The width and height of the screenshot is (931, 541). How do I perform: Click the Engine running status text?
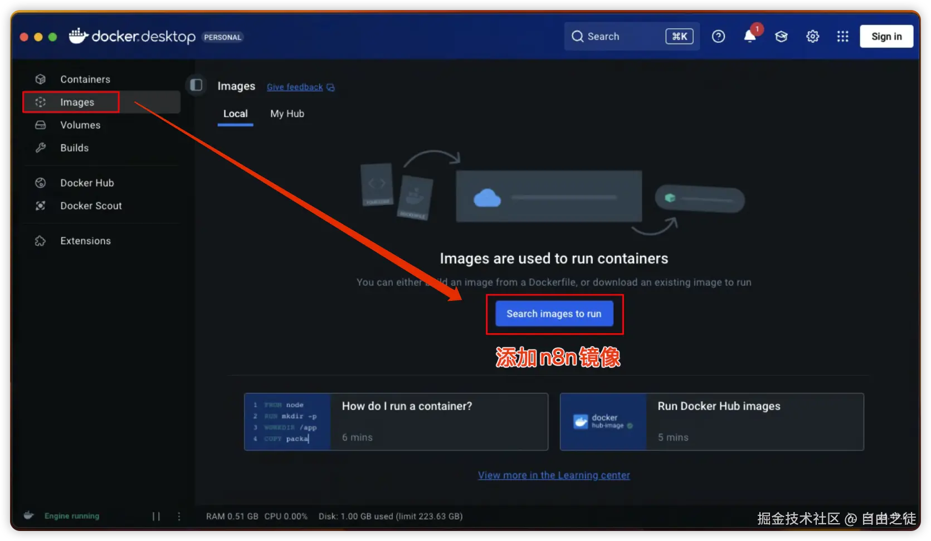[72, 516]
